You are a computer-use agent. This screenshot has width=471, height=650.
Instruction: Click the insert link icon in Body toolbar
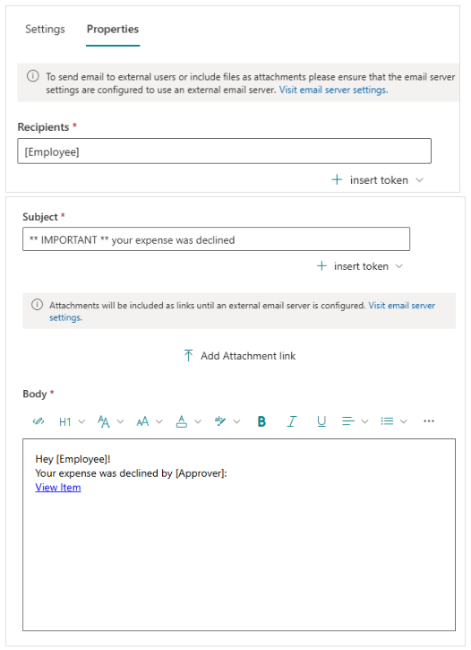coord(39,421)
